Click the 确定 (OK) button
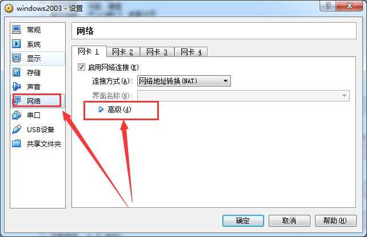 pos(243,220)
